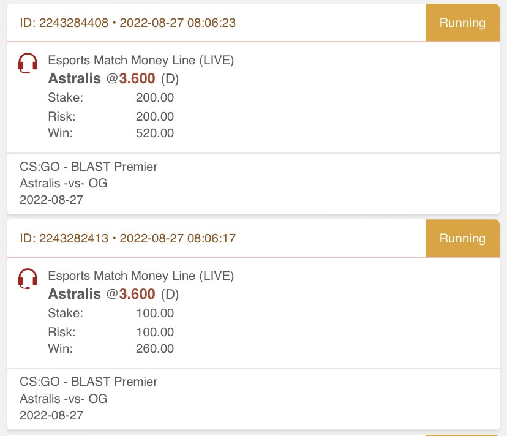Click the 260.00 win amount

click(x=155, y=348)
